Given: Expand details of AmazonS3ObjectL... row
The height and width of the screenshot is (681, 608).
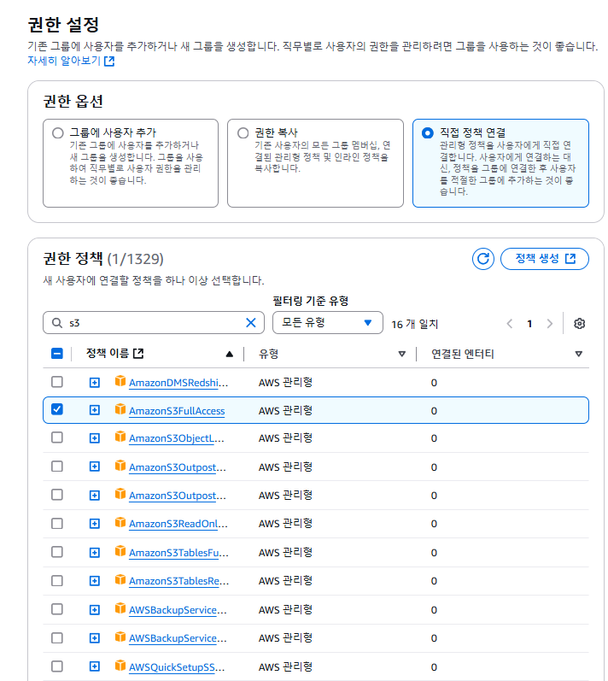Looking at the screenshot, I should click(95, 438).
